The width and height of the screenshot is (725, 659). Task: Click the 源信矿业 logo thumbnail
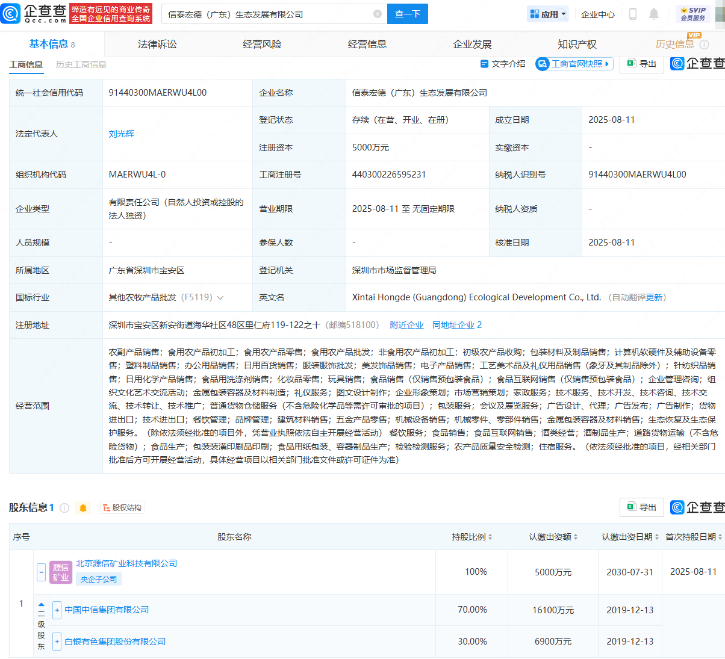pos(61,572)
